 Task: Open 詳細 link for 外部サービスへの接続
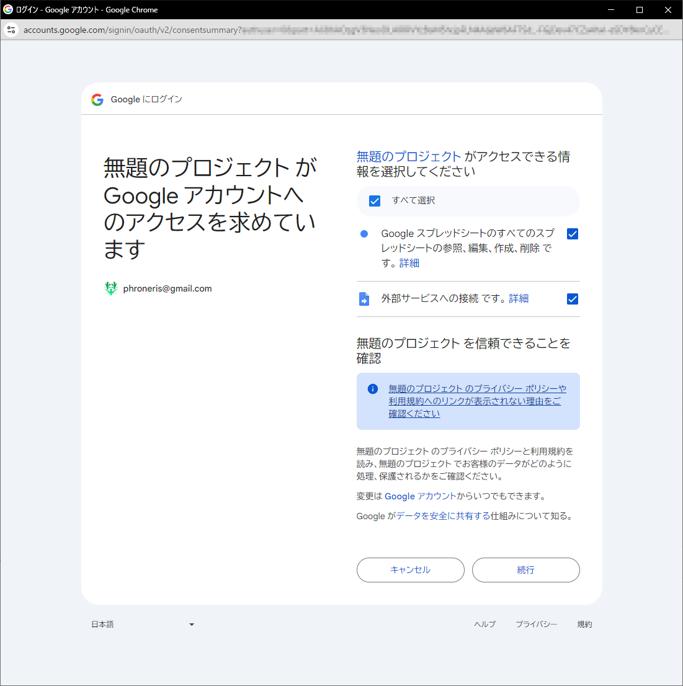519,299
